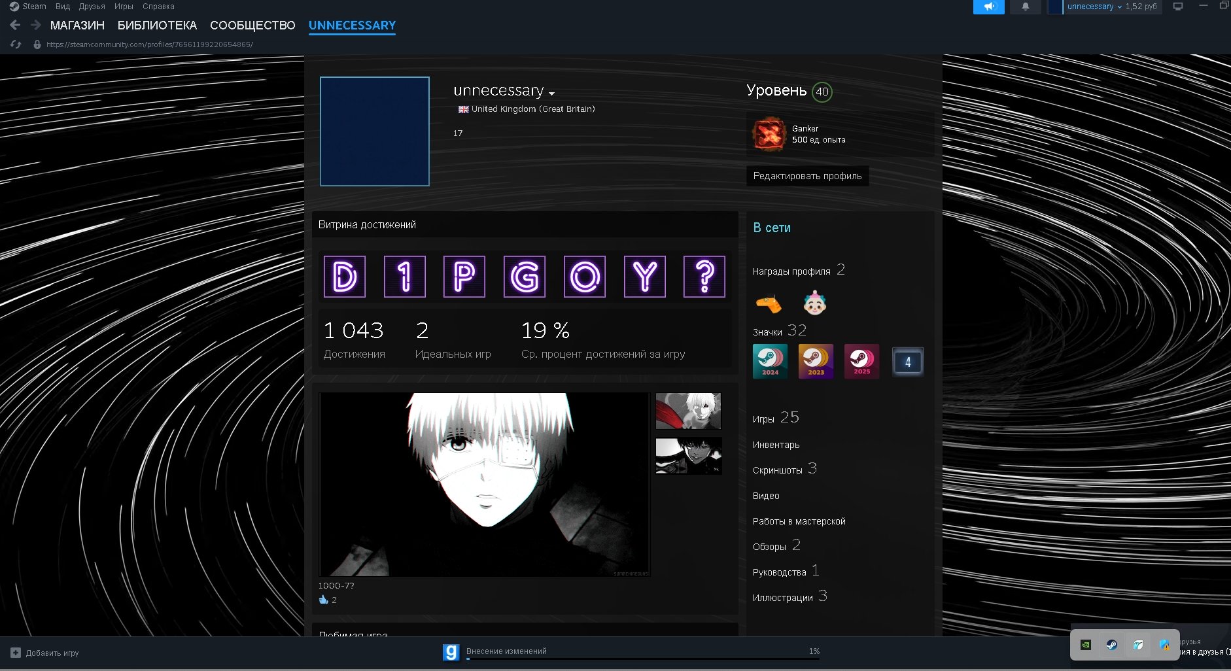This screenshot has height=671, width=1231.
Task: Switch to the СООБЩЕСТВО tab
Action: point(252,26)
